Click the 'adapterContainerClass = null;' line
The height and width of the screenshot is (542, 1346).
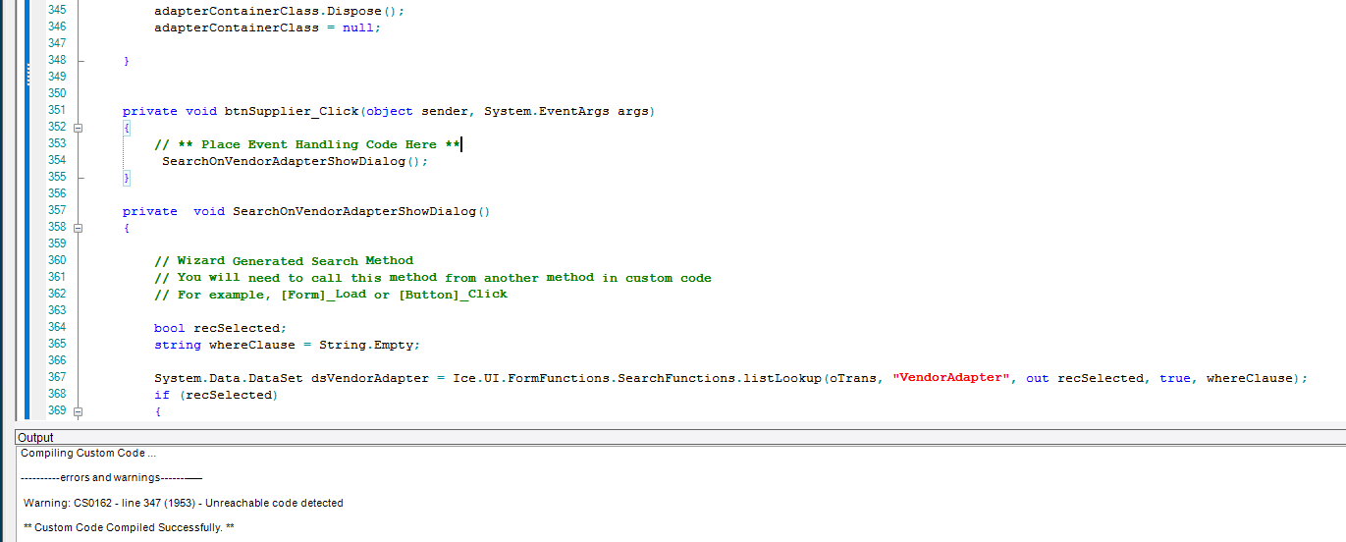[267, 27]
